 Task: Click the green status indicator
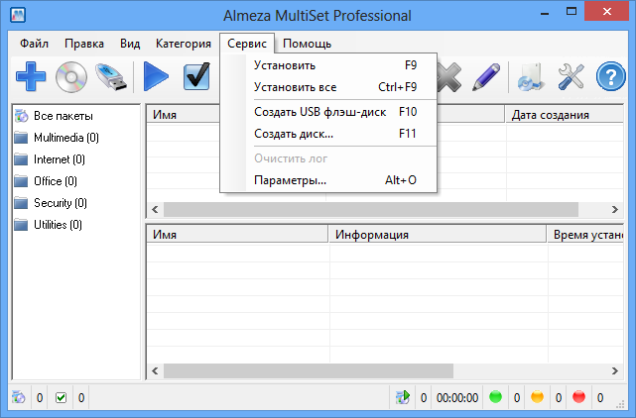pyautogui.click(x=495, y=397)
